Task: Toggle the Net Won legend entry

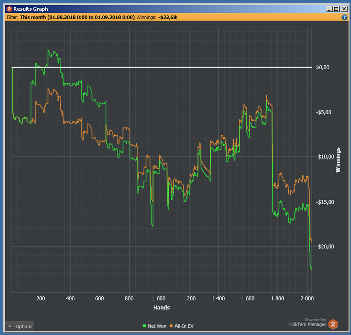Action: coord(154,326)
